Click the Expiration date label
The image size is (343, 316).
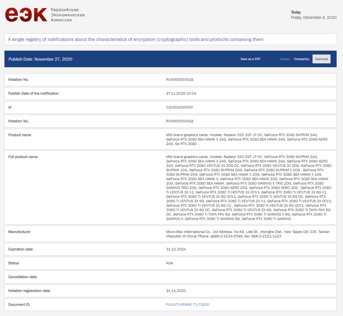20,249
